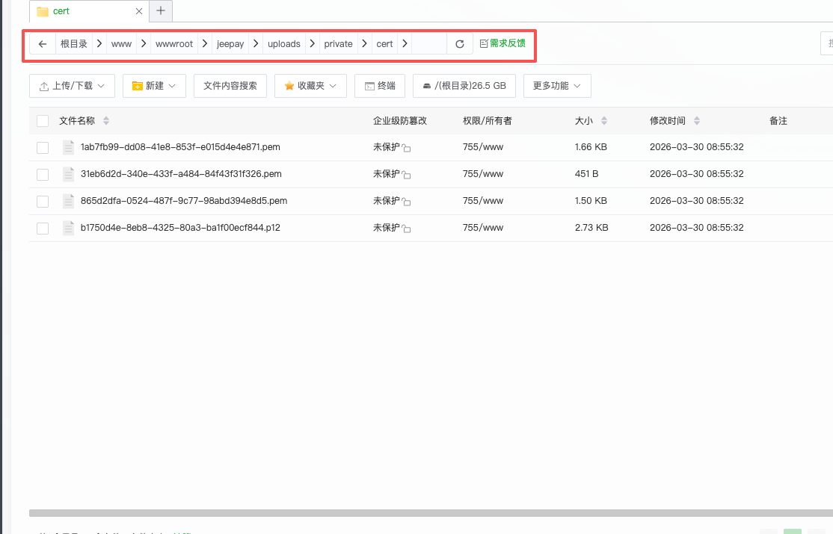Click the horizontal scrollbar at bottom

click(x=431, y=513)
